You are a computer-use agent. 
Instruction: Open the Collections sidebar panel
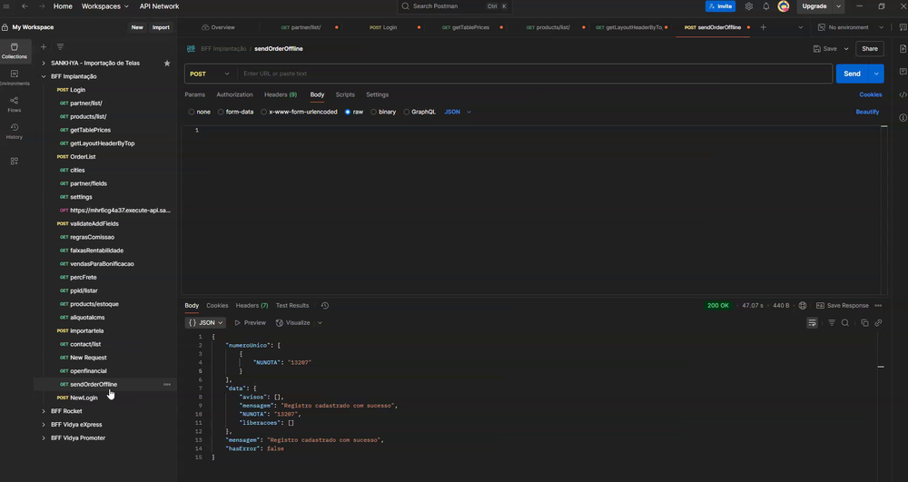point(15,51)
